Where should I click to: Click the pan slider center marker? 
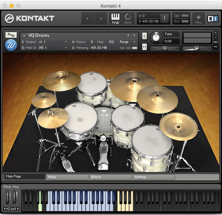[165, 48]
